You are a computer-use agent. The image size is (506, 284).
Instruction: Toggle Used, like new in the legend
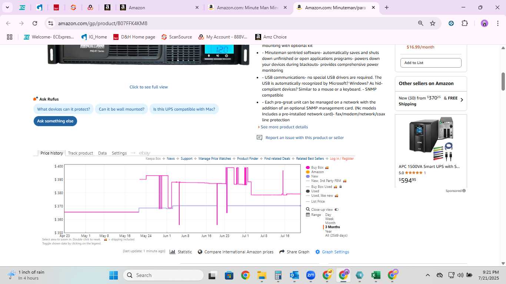tap(322, 196)
